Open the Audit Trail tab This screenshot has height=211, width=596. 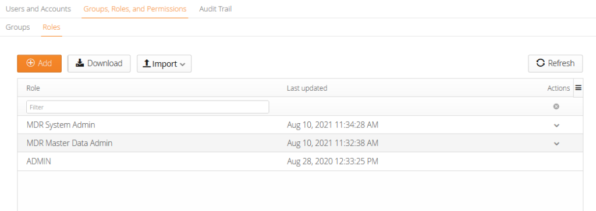[215, 9]
